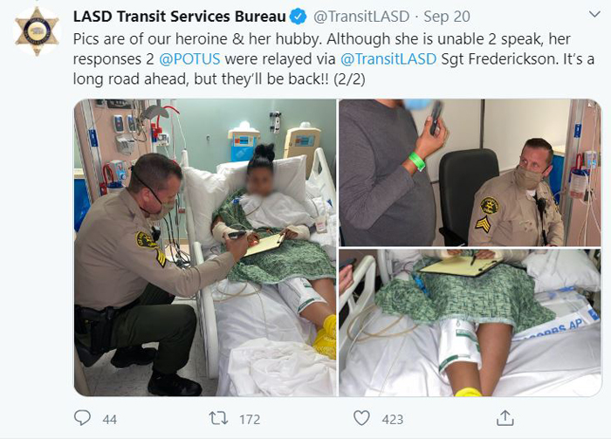The width and height of the screenshot is (611, 439).
Task: Open the photo of seated masked sergeant
Action: pyautogui.click(x=470, y=173)
